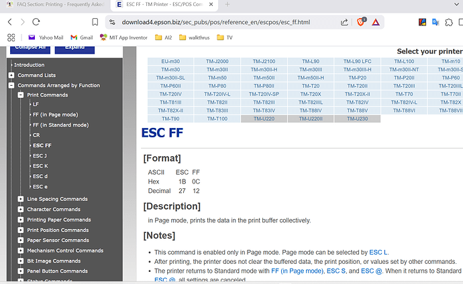Select ESC J tree item
This screenshot has height=284, width=463.
pyautogui.click(x=40, y=156)
